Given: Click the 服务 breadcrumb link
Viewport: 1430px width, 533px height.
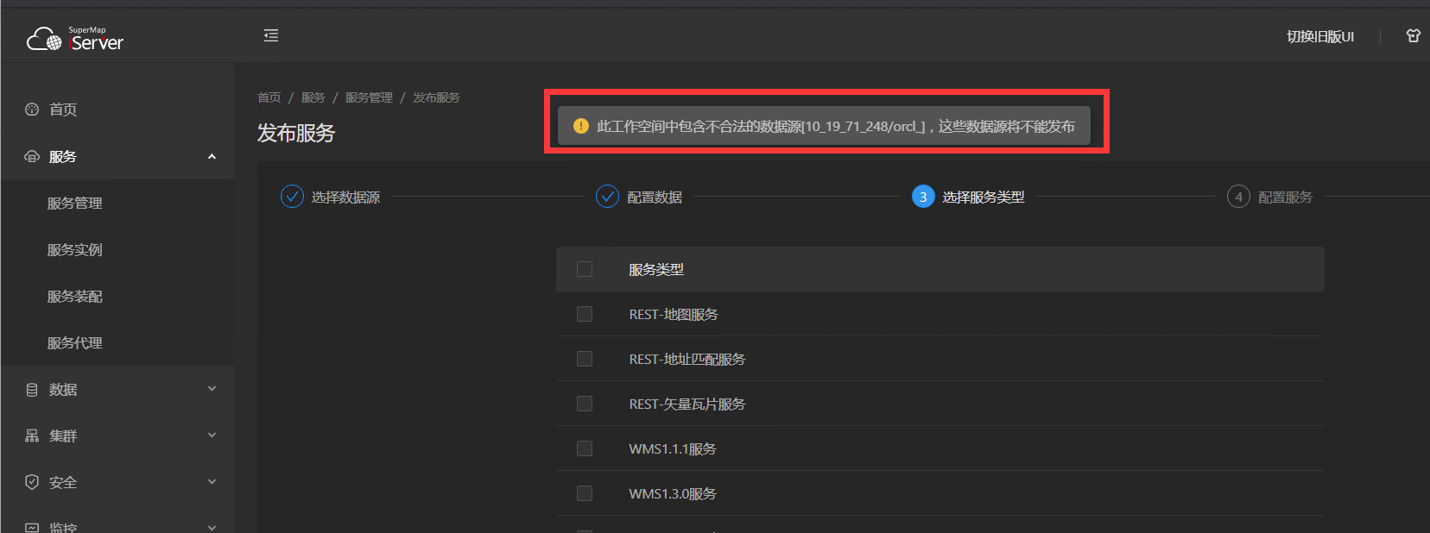Looking at the screenshot, I should point(313,97).
